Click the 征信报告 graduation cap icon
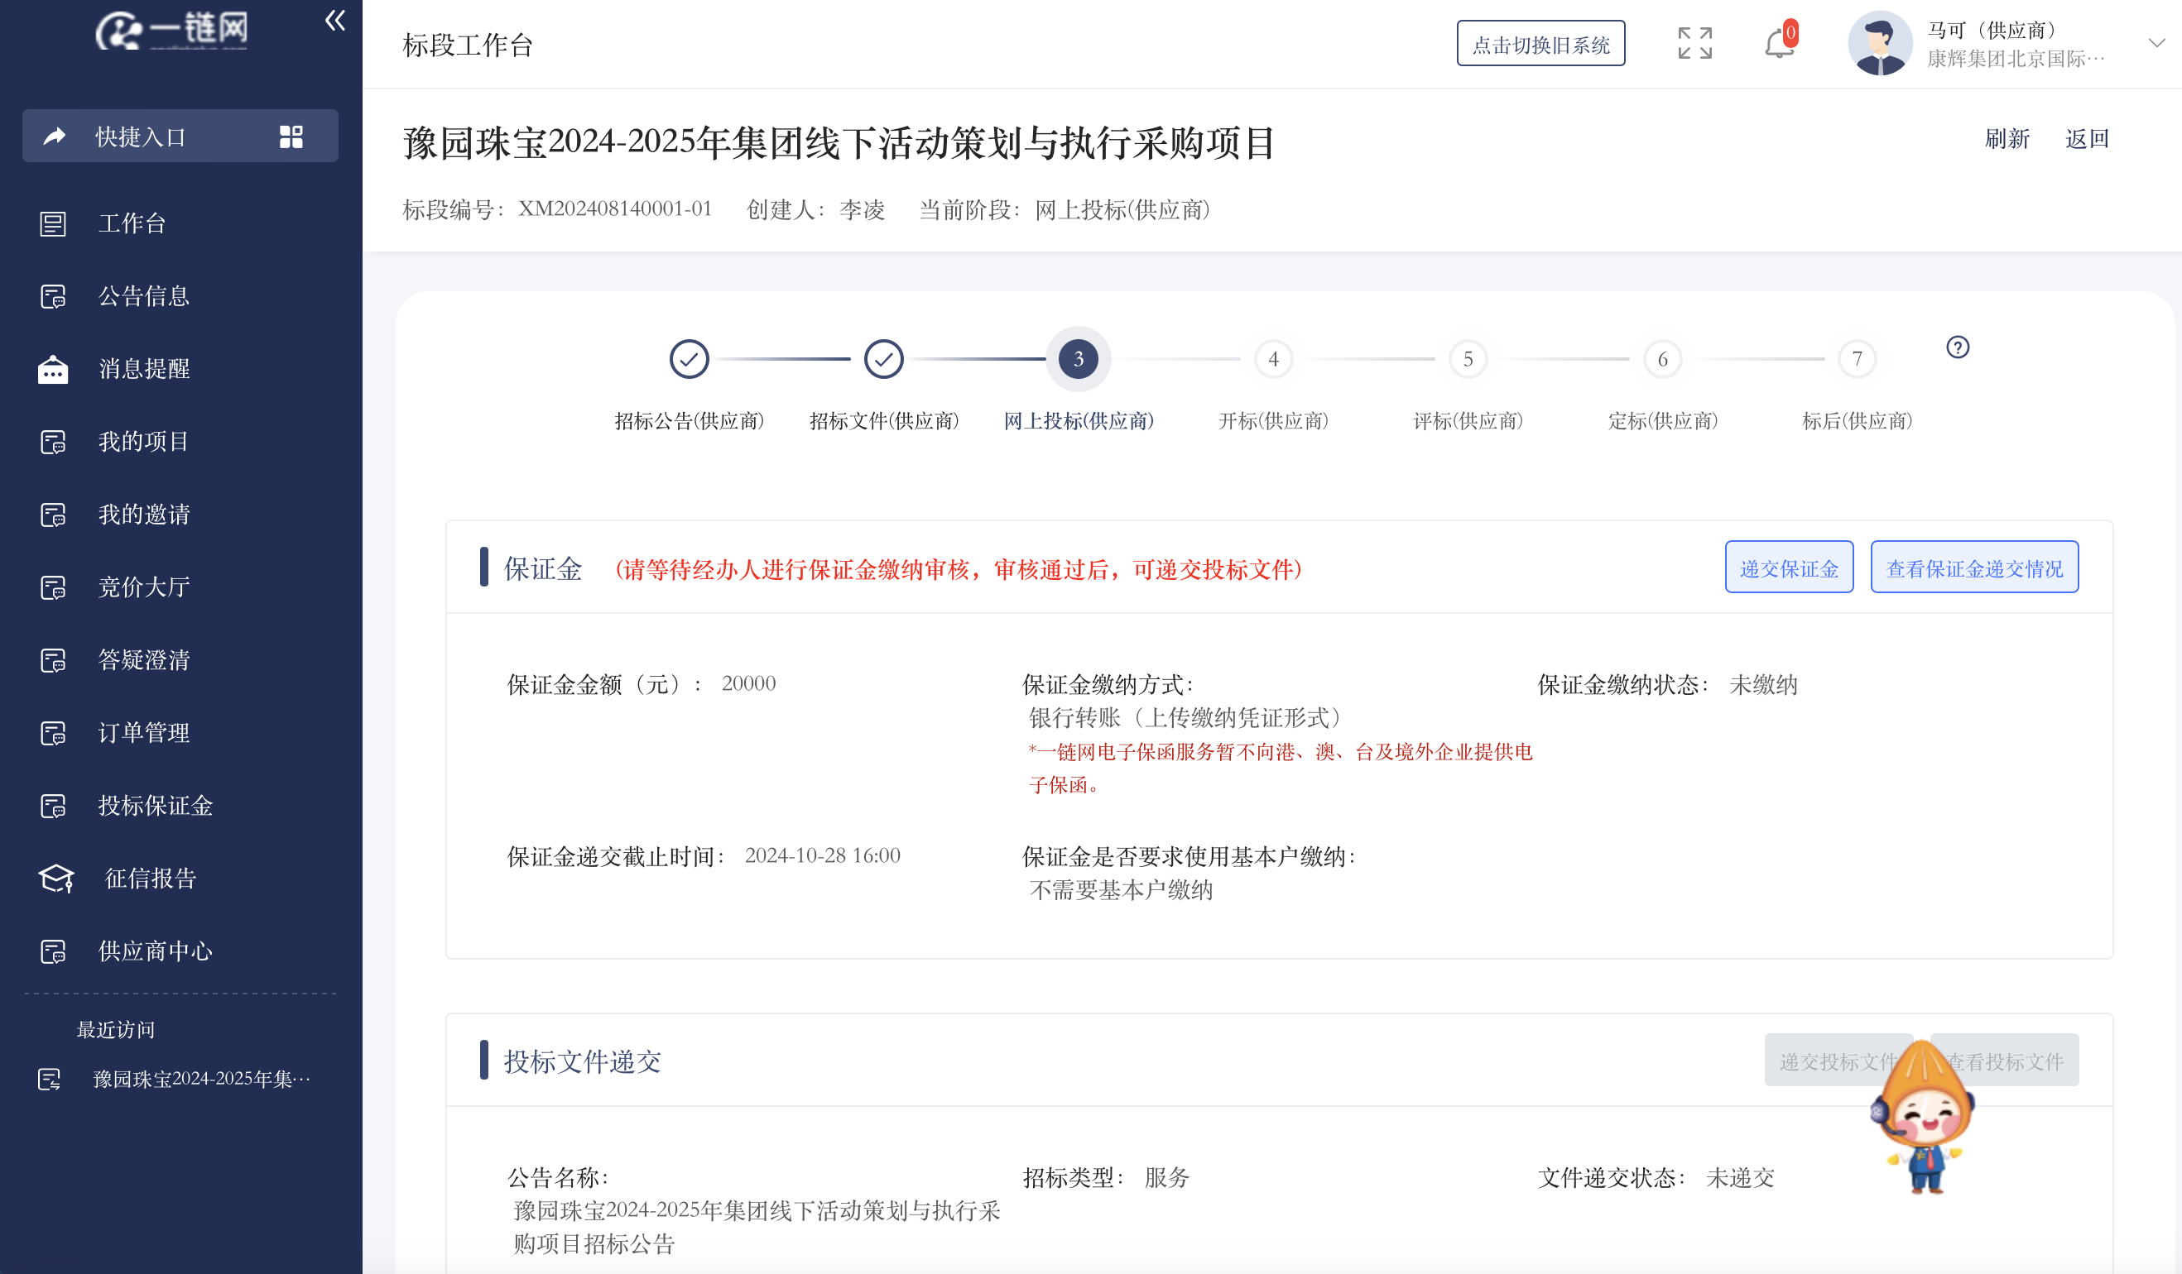This screenshot has width=2182, height=1274. (x=55, y=879)
